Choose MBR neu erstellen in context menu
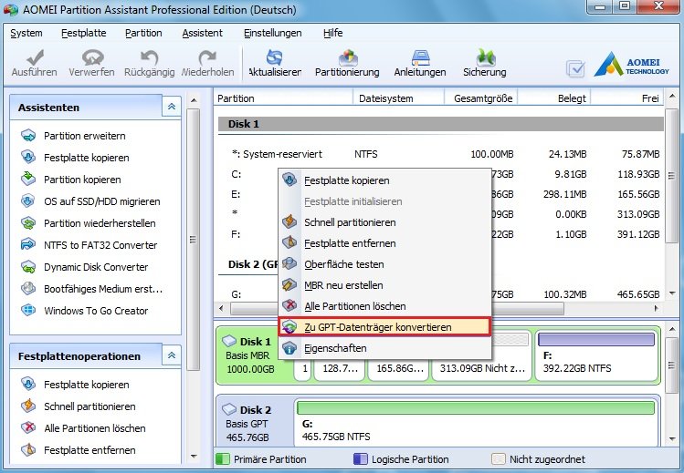 coord(384,285)
